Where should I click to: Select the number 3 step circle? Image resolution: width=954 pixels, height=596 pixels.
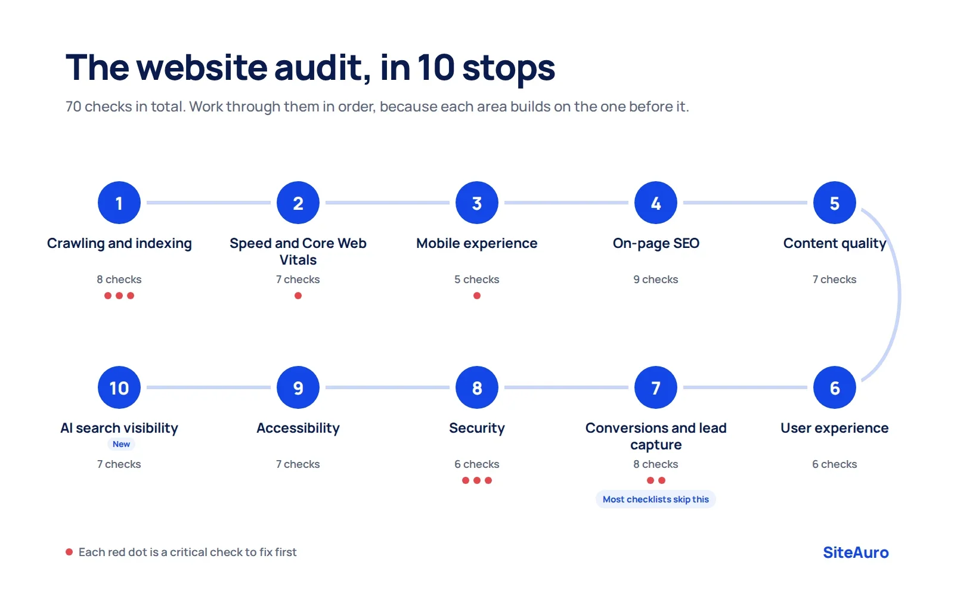click(477, 203)
